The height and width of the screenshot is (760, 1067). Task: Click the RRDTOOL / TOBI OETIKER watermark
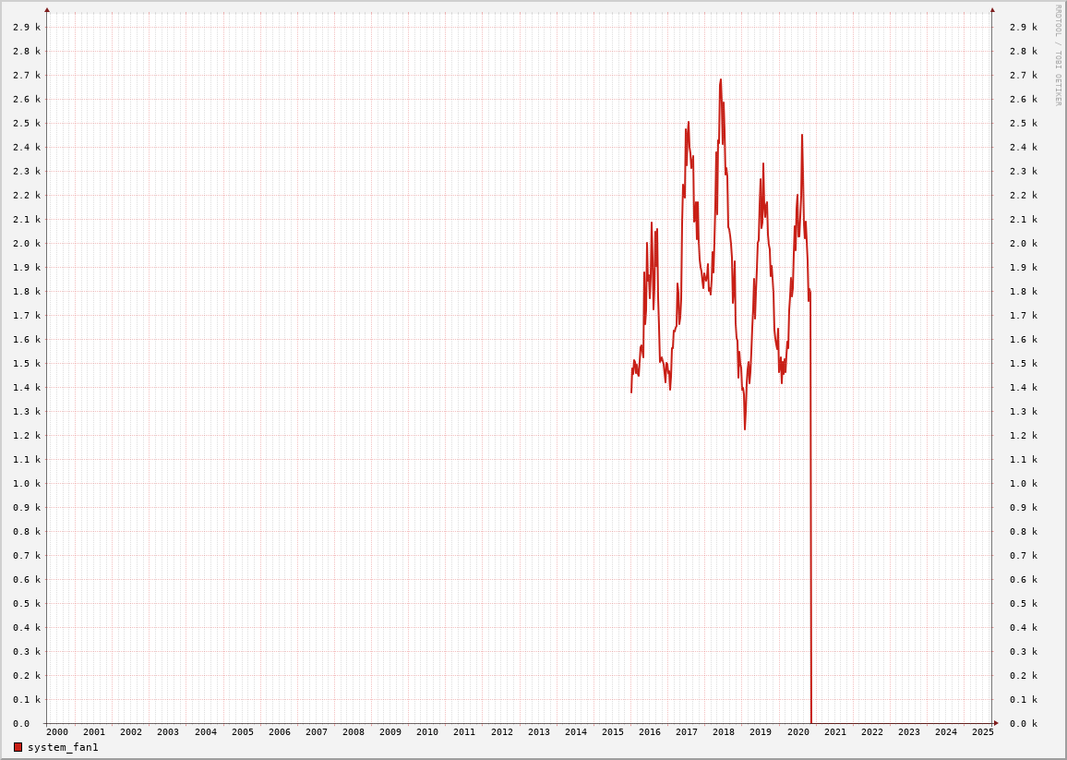click(x=1058, y=54)
